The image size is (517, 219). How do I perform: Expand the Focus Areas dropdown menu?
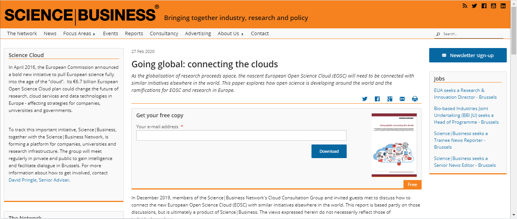pyautogui.click(x=79, y=33)
